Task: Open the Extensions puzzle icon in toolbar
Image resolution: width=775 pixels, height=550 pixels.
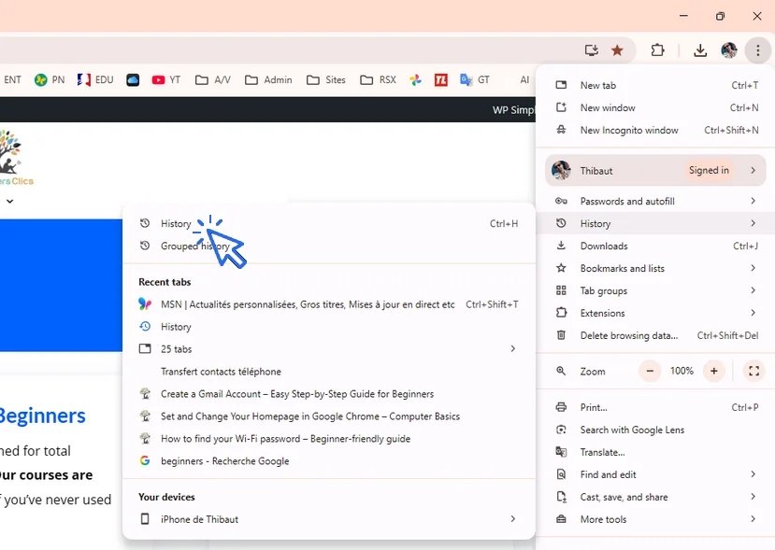Action: [x=657, y=50]
